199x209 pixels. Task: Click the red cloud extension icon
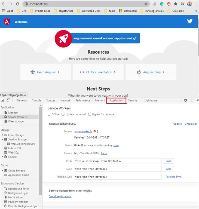(x=169, y=4)
